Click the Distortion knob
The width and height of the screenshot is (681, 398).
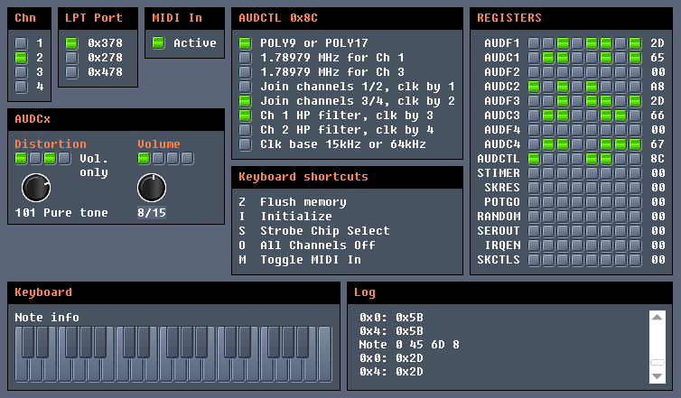pyautogui.click(x=35, y=188)
